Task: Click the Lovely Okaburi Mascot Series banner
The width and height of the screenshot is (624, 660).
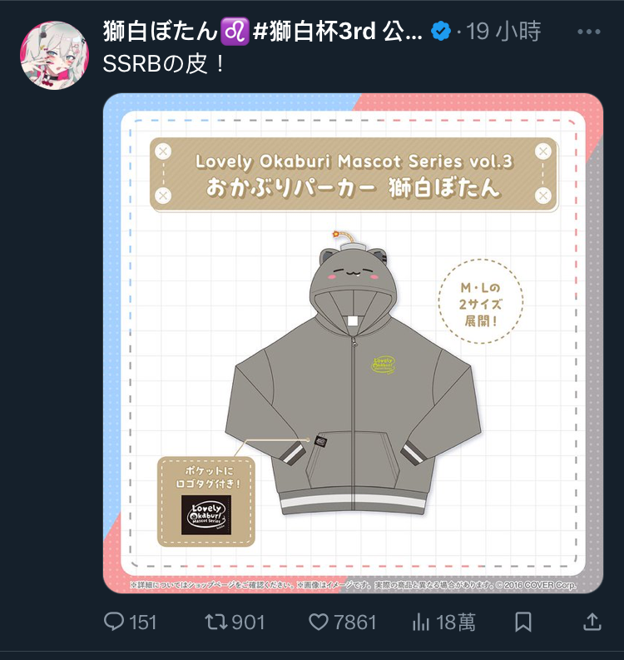Action: click(x=354, y=174)
